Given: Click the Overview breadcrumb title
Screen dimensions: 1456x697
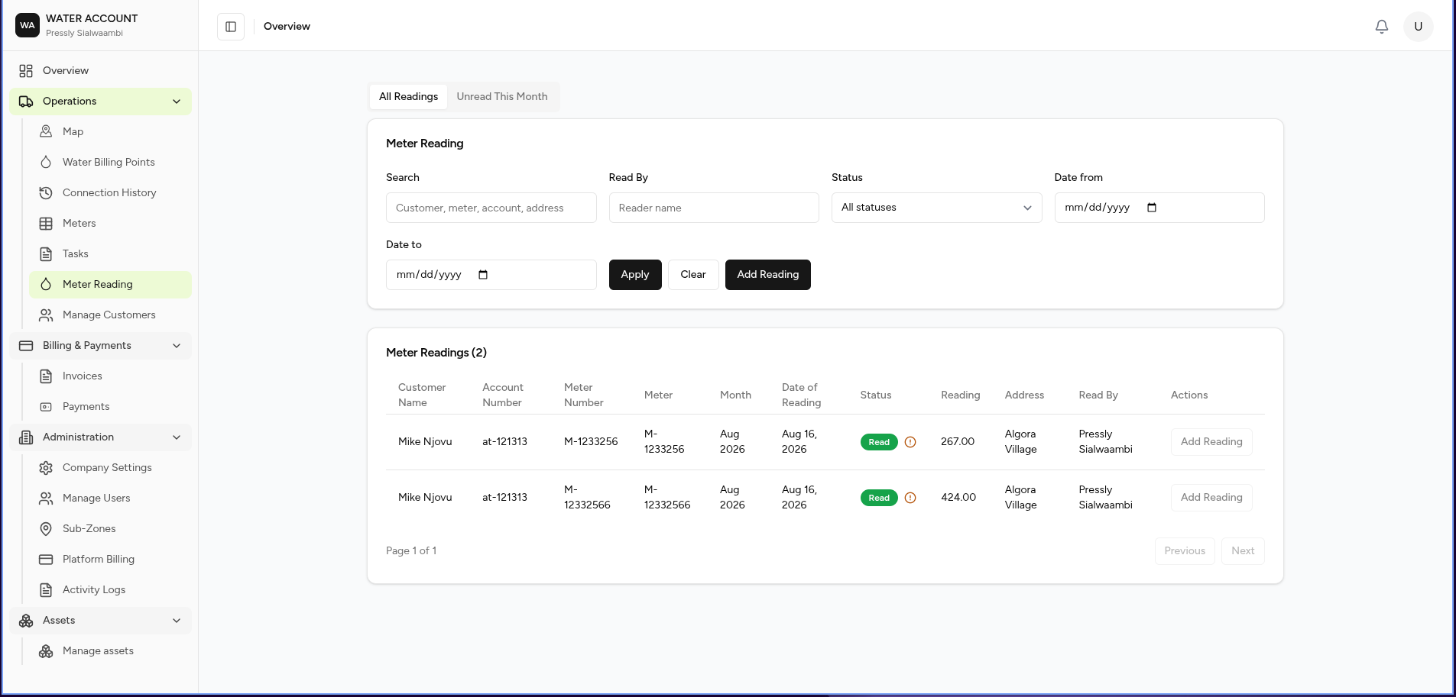Looking at the screenshot, I should (x=287, y=27).
